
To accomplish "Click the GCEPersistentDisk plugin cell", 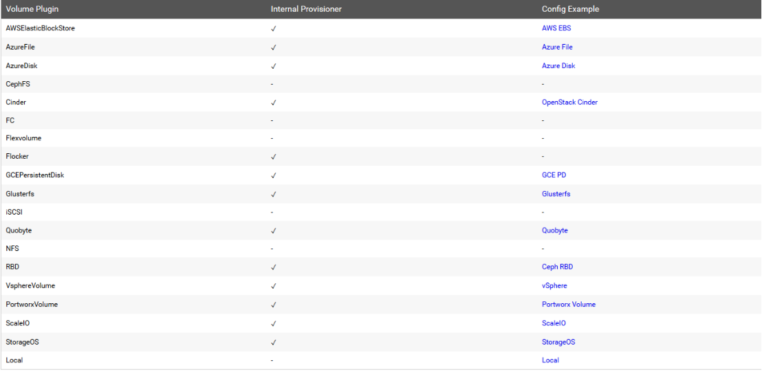I will pos(35,175).
